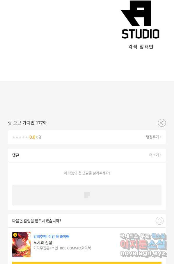The height and width of the screenshot is (264, 174).
Task: Open 도시의 전설 cover thumbnail
Action: [21, 244]
